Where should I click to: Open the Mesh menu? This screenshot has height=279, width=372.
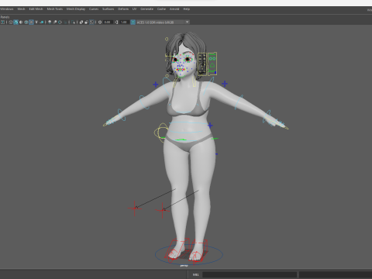point(21,9)
